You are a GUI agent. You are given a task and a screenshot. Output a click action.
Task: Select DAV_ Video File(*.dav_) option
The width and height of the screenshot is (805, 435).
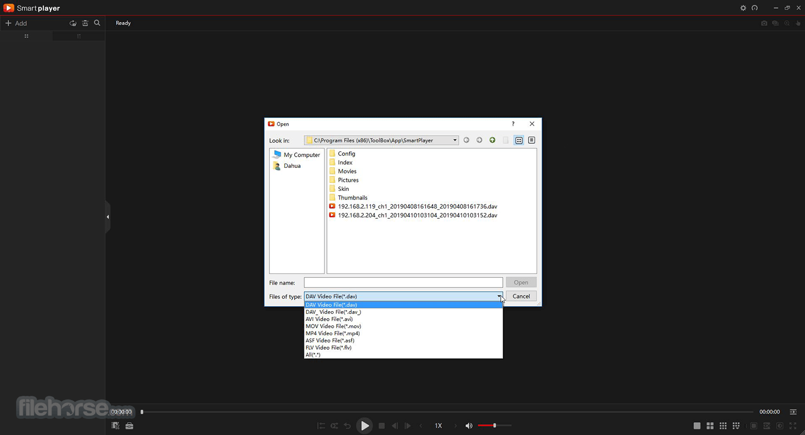click(x=404, y=312)
